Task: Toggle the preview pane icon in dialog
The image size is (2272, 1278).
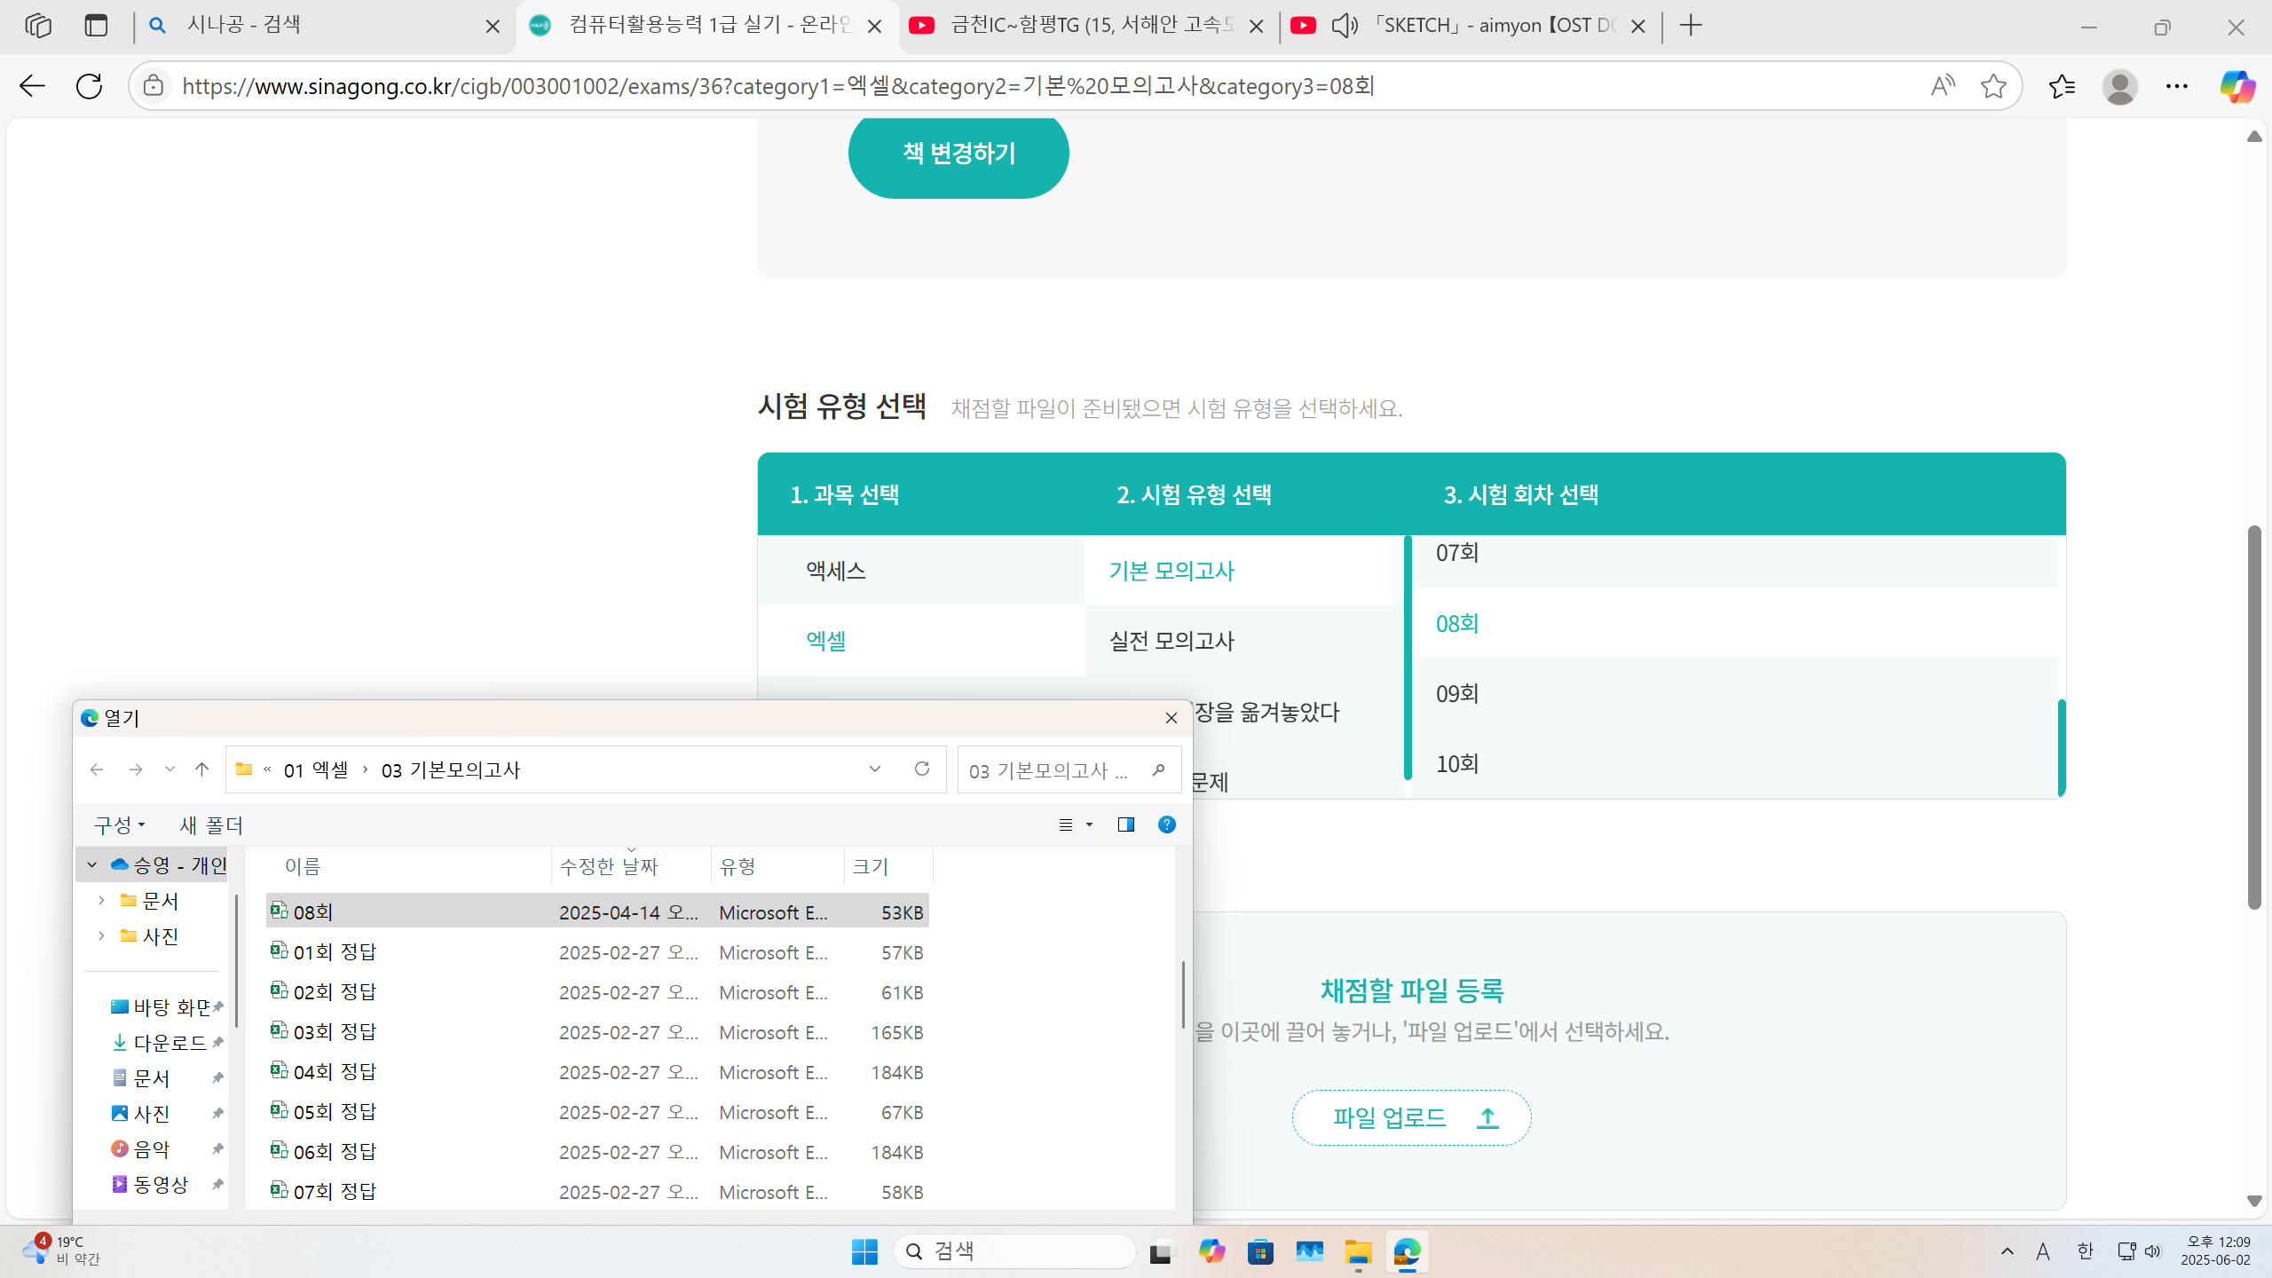Action: [1126, 824]
